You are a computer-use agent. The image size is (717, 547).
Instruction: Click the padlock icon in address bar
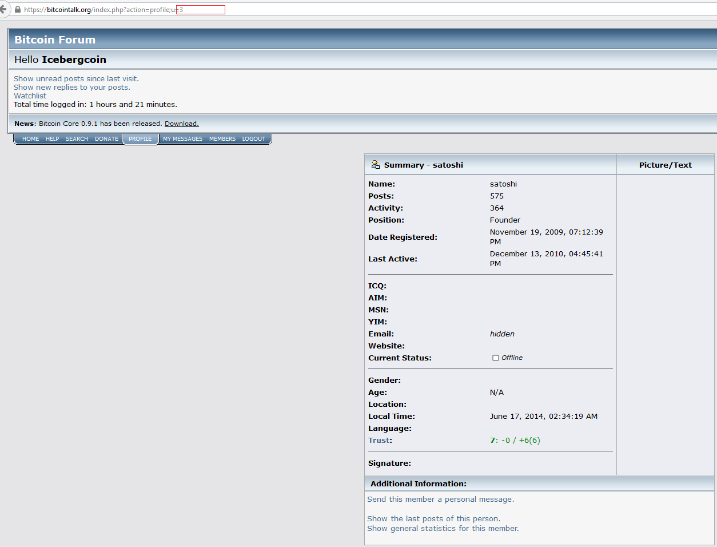coord(18,10)
